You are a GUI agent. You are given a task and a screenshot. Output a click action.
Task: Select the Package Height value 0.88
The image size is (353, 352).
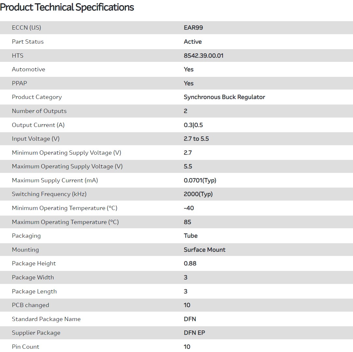(x=190, y=263)
